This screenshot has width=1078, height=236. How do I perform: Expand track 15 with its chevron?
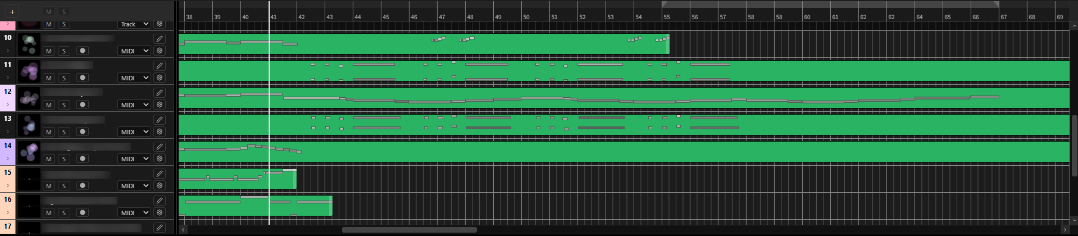click(x=8, y=186)
